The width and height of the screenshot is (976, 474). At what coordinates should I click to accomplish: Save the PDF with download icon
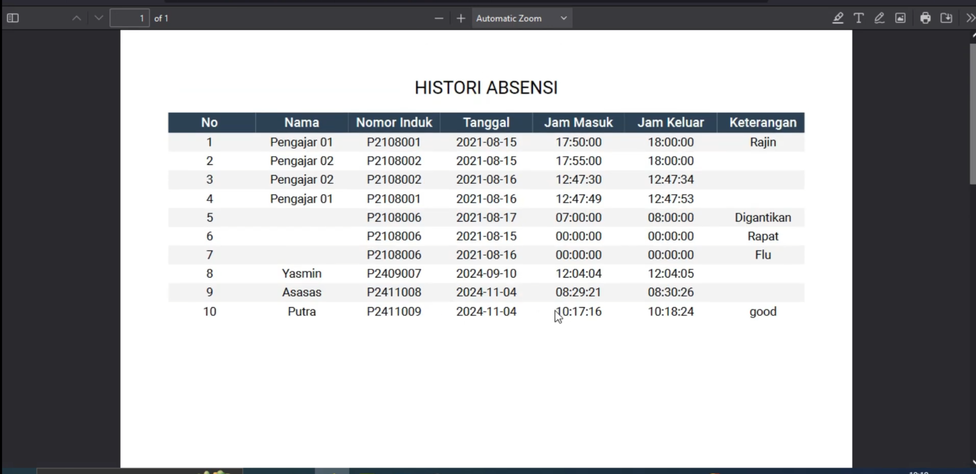coord(947,18)
